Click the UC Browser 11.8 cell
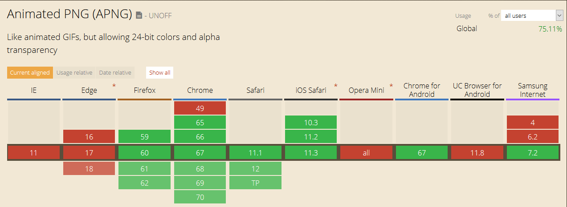 (477, 153)
